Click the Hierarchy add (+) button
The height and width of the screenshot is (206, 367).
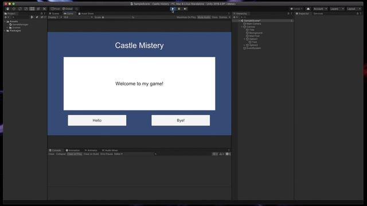(235, 17)
